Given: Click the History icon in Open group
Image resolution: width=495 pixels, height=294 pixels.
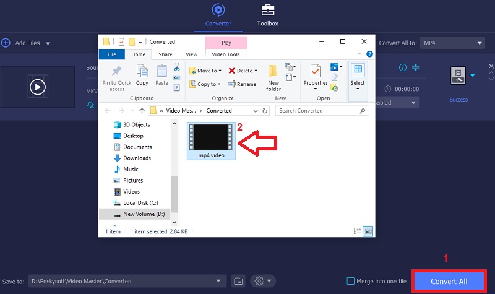Looking at the screenshot, I should pyautogui.click(x=335, y=88).
